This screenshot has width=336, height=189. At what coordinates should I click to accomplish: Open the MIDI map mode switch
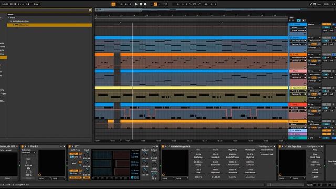coord(327,4)
